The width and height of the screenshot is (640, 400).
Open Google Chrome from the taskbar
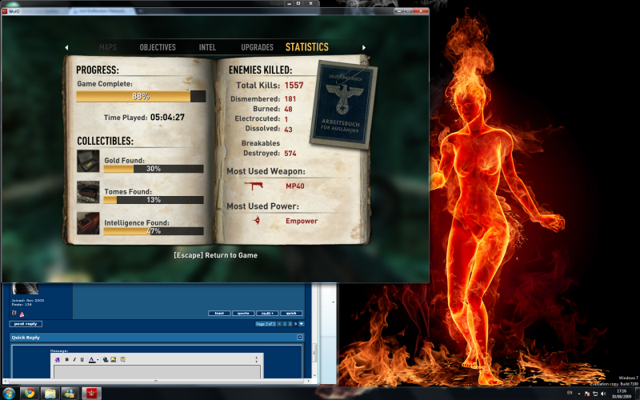[x=29, y=393]
